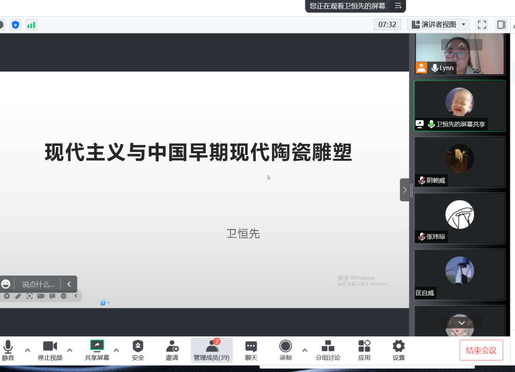Expand audio options arrow next to 静音
This screenshot has width=515, height=372.
(28, 350)
